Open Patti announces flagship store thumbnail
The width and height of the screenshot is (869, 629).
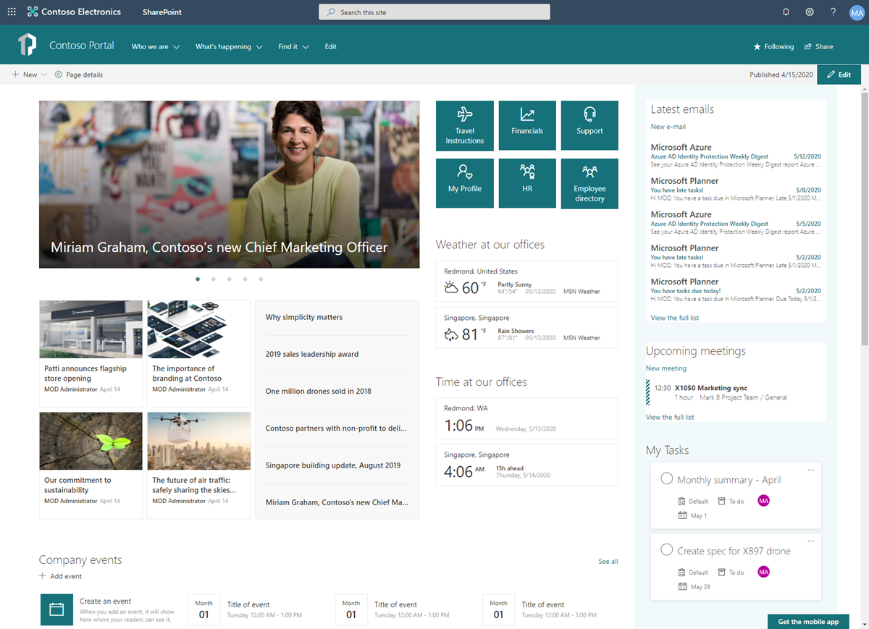click(91, 329)
